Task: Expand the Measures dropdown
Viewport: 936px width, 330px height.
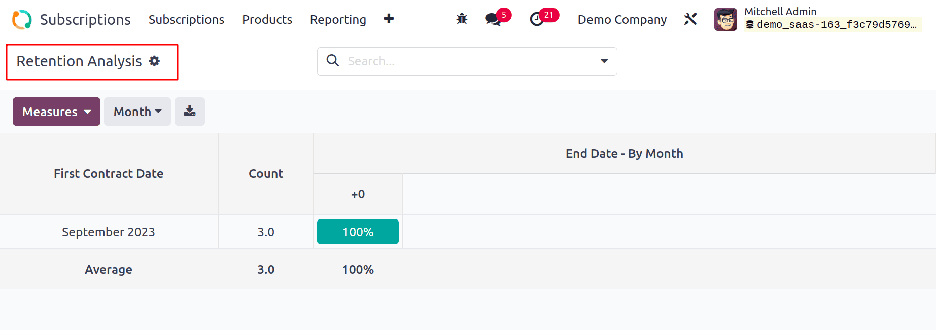Action: 56,112
